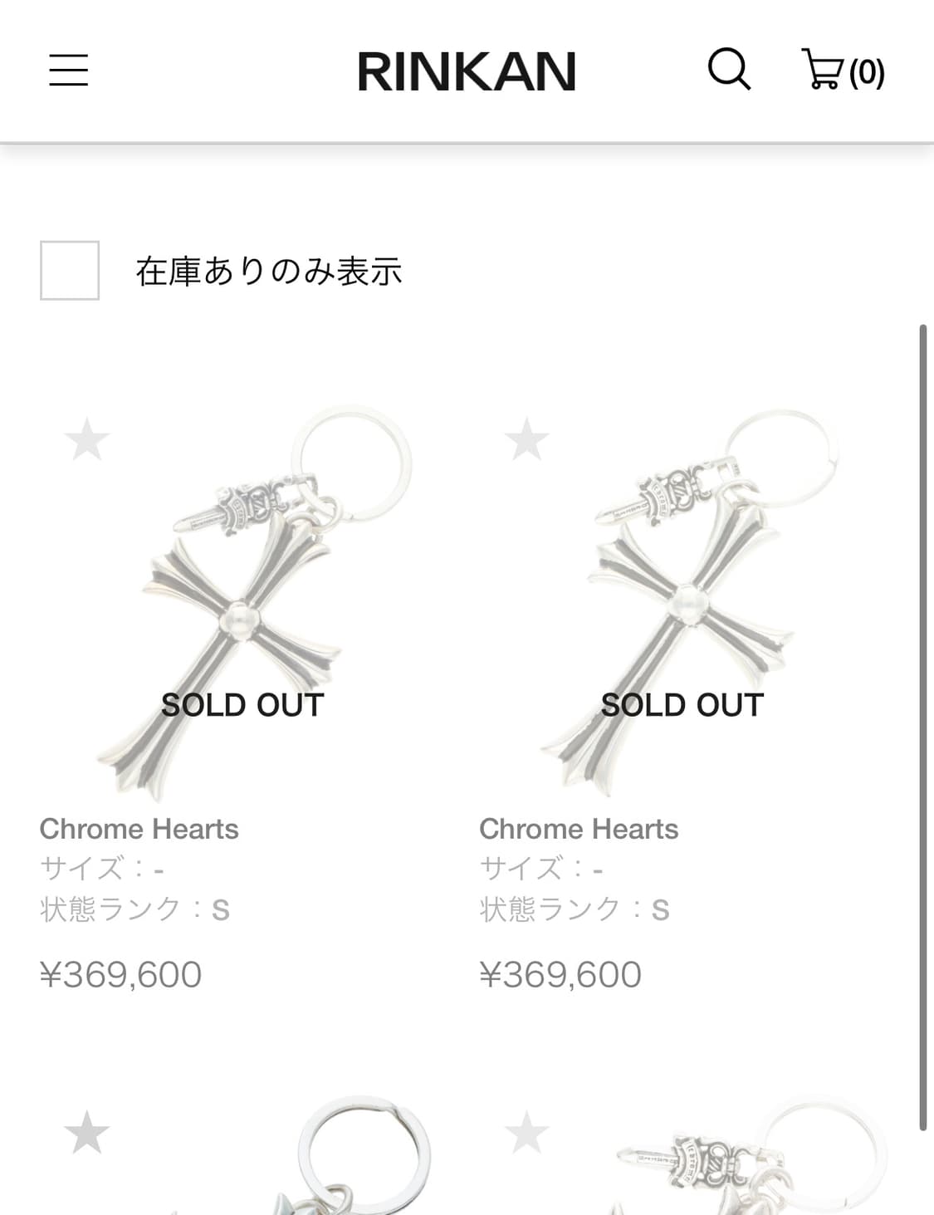Favorite the second Chrome Hearts item star
This screenshot has width=934, height=1215.
(526, 439)
